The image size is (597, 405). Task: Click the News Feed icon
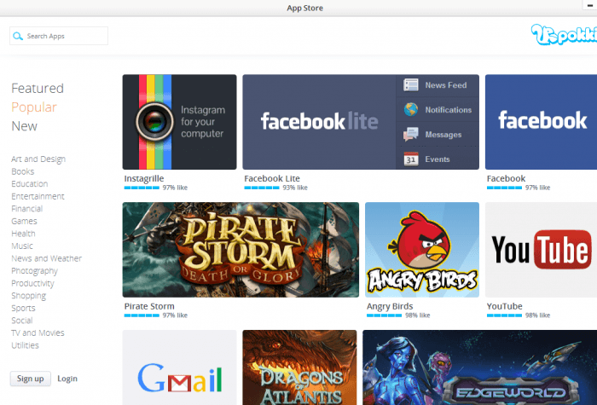click(411, 85)
